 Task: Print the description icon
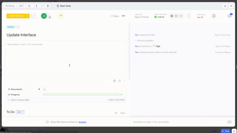click(114, 81)
